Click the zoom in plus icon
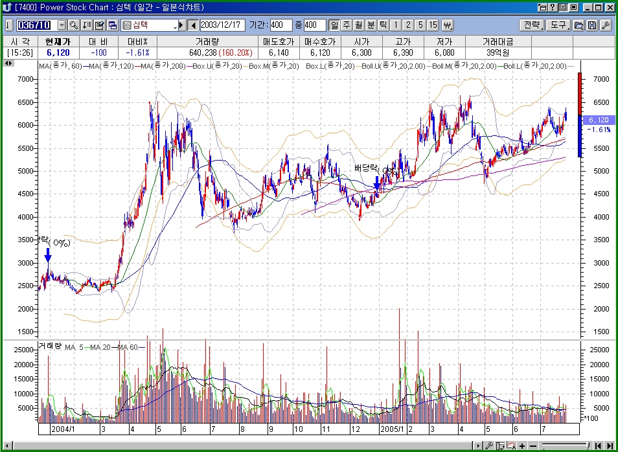The height and width of the screenshot is (452, 618). click(522, 446)
